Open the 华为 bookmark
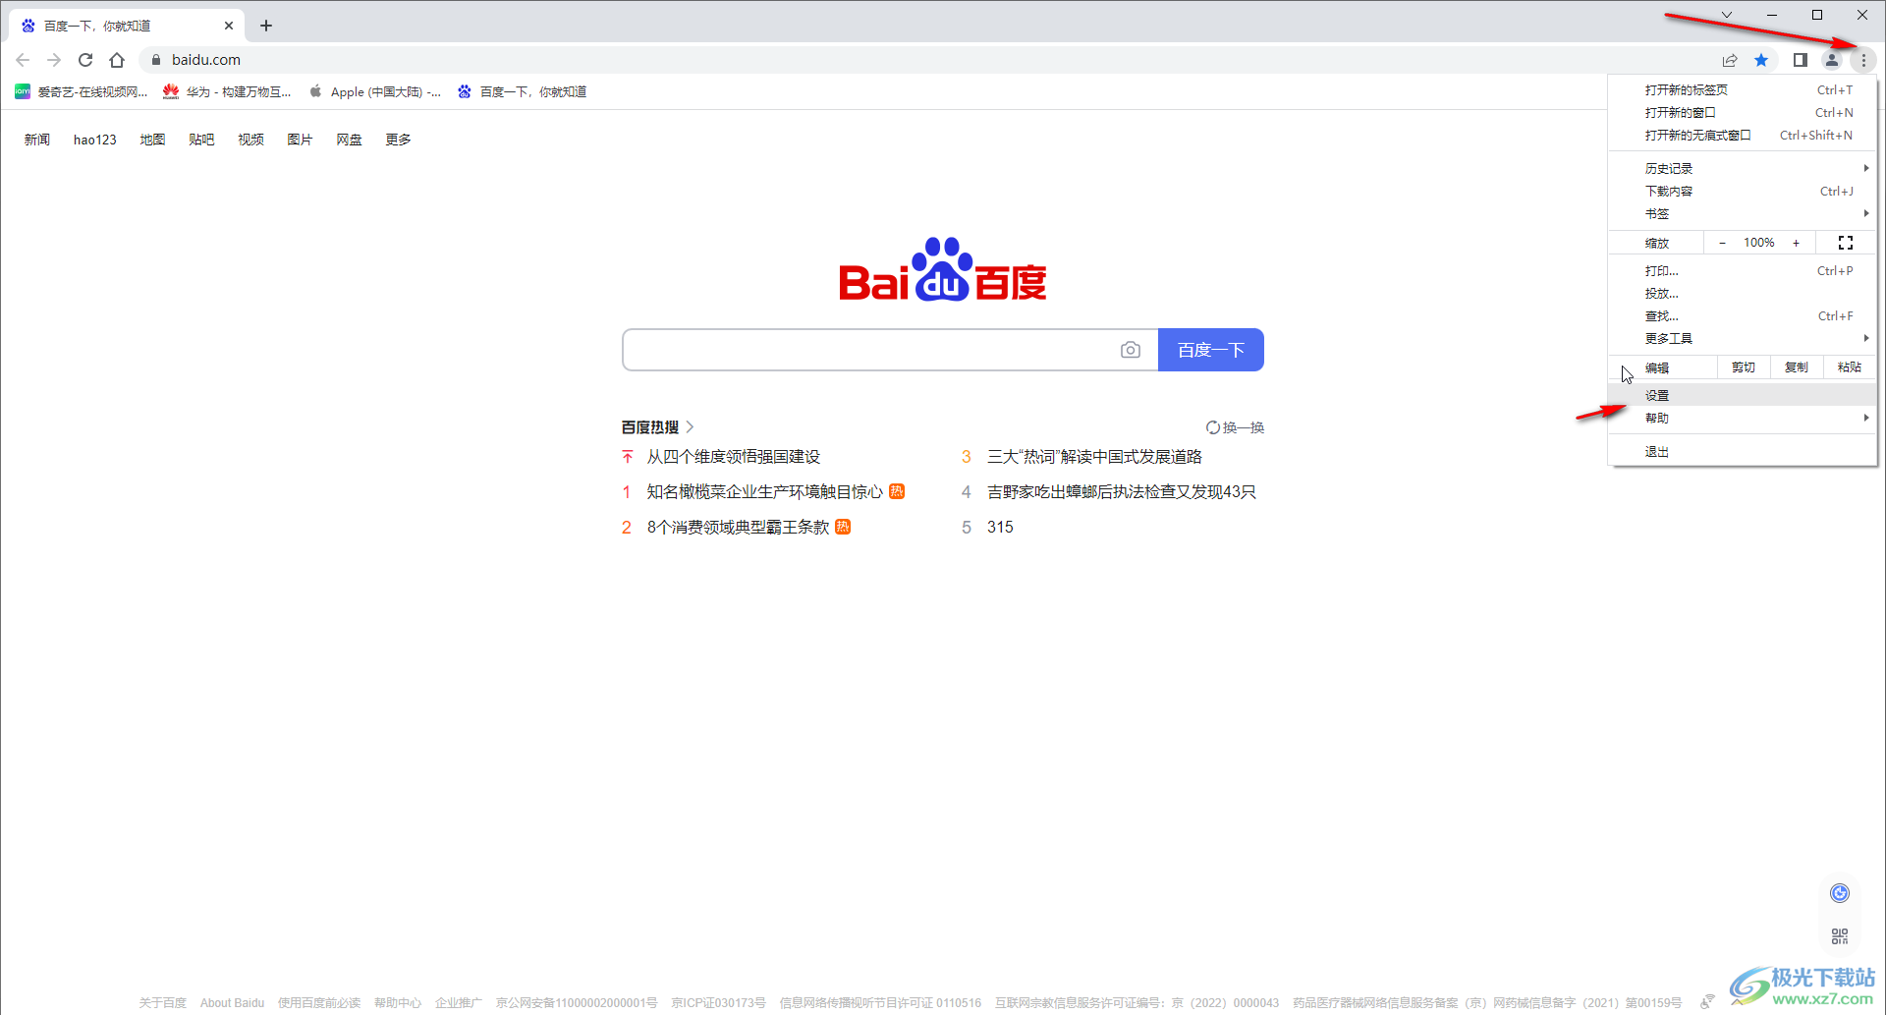This screenshot has width=1886, height=1015. click(227, 91)
